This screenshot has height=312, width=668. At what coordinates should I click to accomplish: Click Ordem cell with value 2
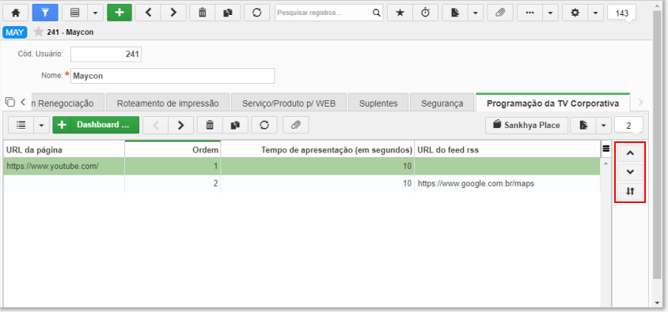click(173, 183)
